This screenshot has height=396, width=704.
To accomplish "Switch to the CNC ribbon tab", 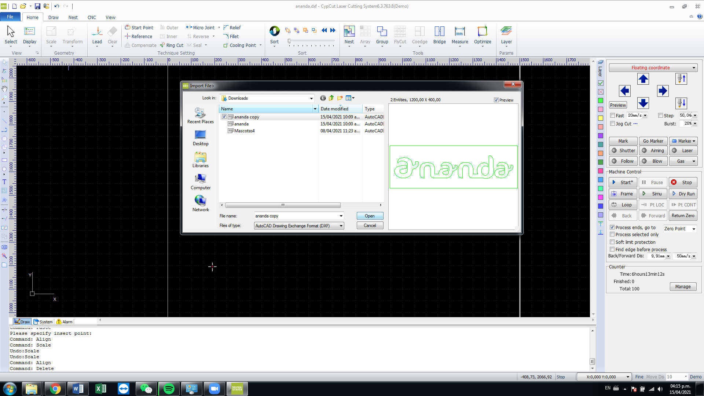I will point(92,17).
